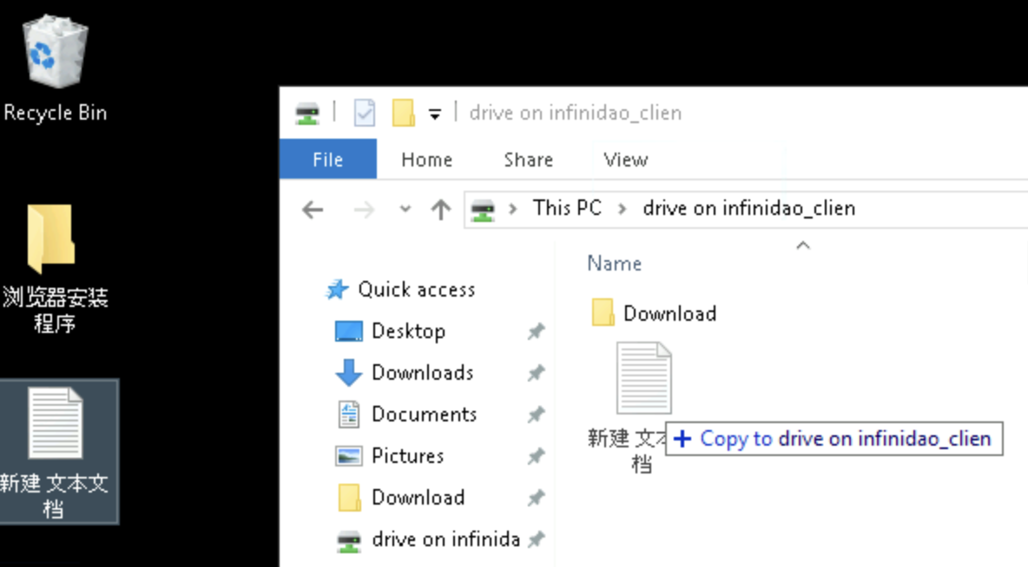Click This PC in the address breadcrumb

[x=566, y=208]
